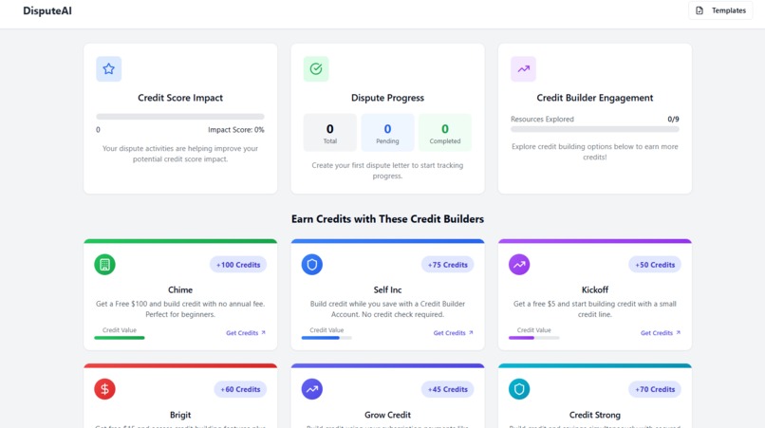Click the Resources Explored progress bar
The height and width of the screenshot is (428, 765).
tap(595, 129)
